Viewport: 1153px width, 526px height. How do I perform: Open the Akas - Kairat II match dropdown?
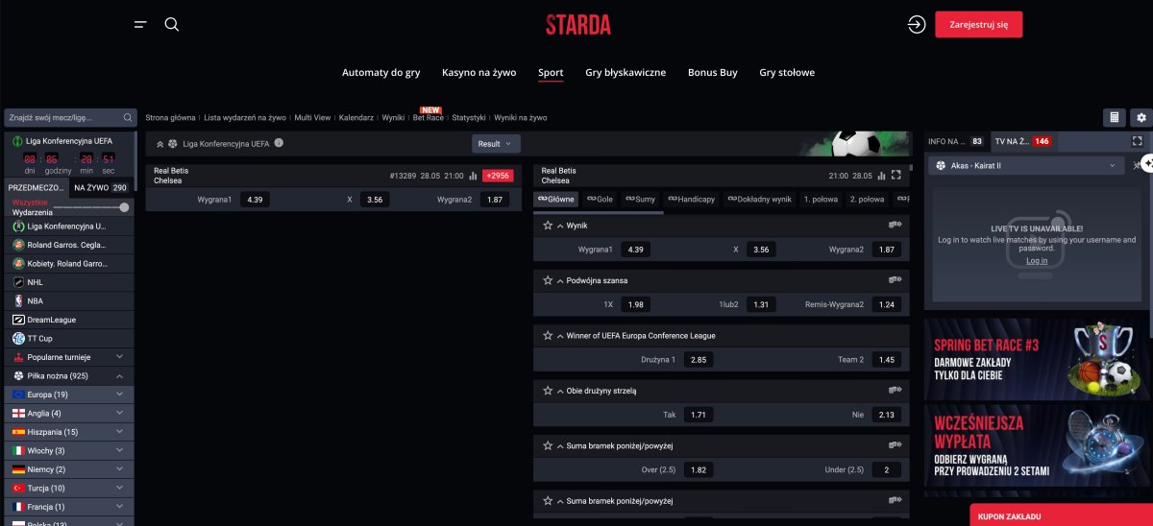1026,166
